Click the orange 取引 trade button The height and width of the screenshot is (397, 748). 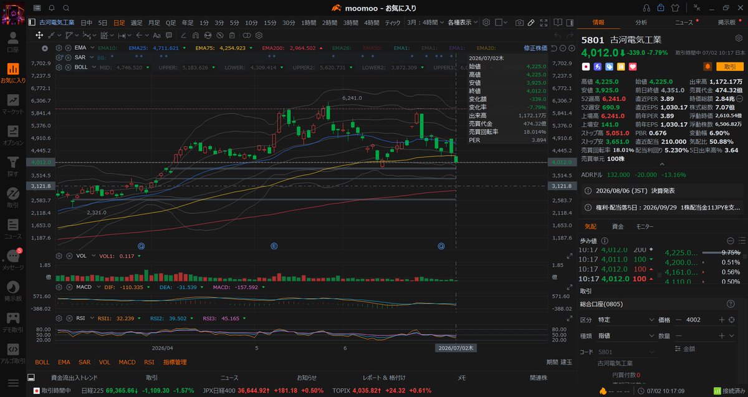coord(729,66)
